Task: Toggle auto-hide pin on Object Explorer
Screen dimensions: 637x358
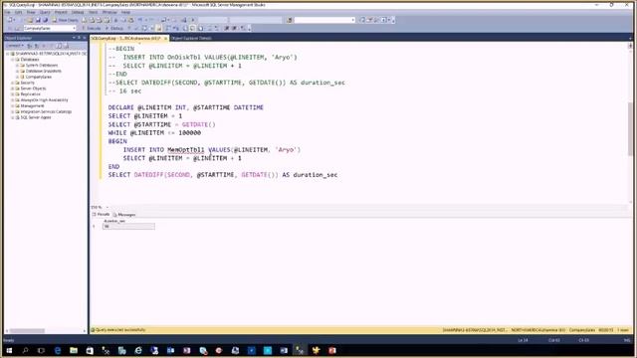Action: point(79,38)
